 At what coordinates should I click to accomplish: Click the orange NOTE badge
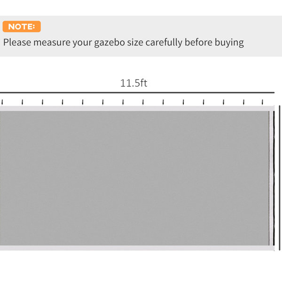[22, 26]
